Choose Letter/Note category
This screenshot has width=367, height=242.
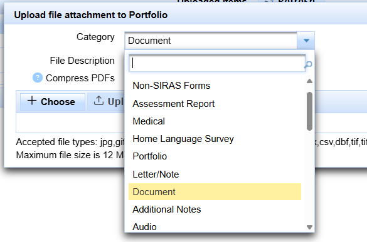point(215,174)
